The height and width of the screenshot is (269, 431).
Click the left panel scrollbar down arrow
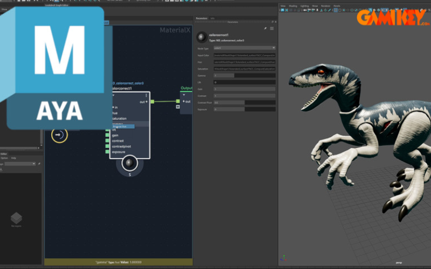(x=41, y=145)
